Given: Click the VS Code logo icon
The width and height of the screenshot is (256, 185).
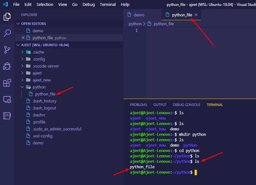Looking at the screenshot, I should pyautogui.click(x=5, y=4).
